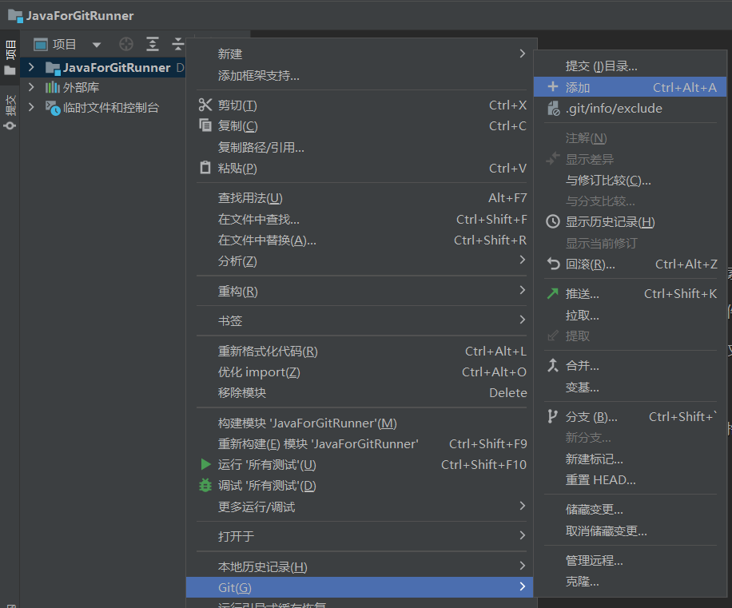The height and width of the screenshot is (608, 732).
Task: Click the clipboard Paste icon
Action: point(205,168)
